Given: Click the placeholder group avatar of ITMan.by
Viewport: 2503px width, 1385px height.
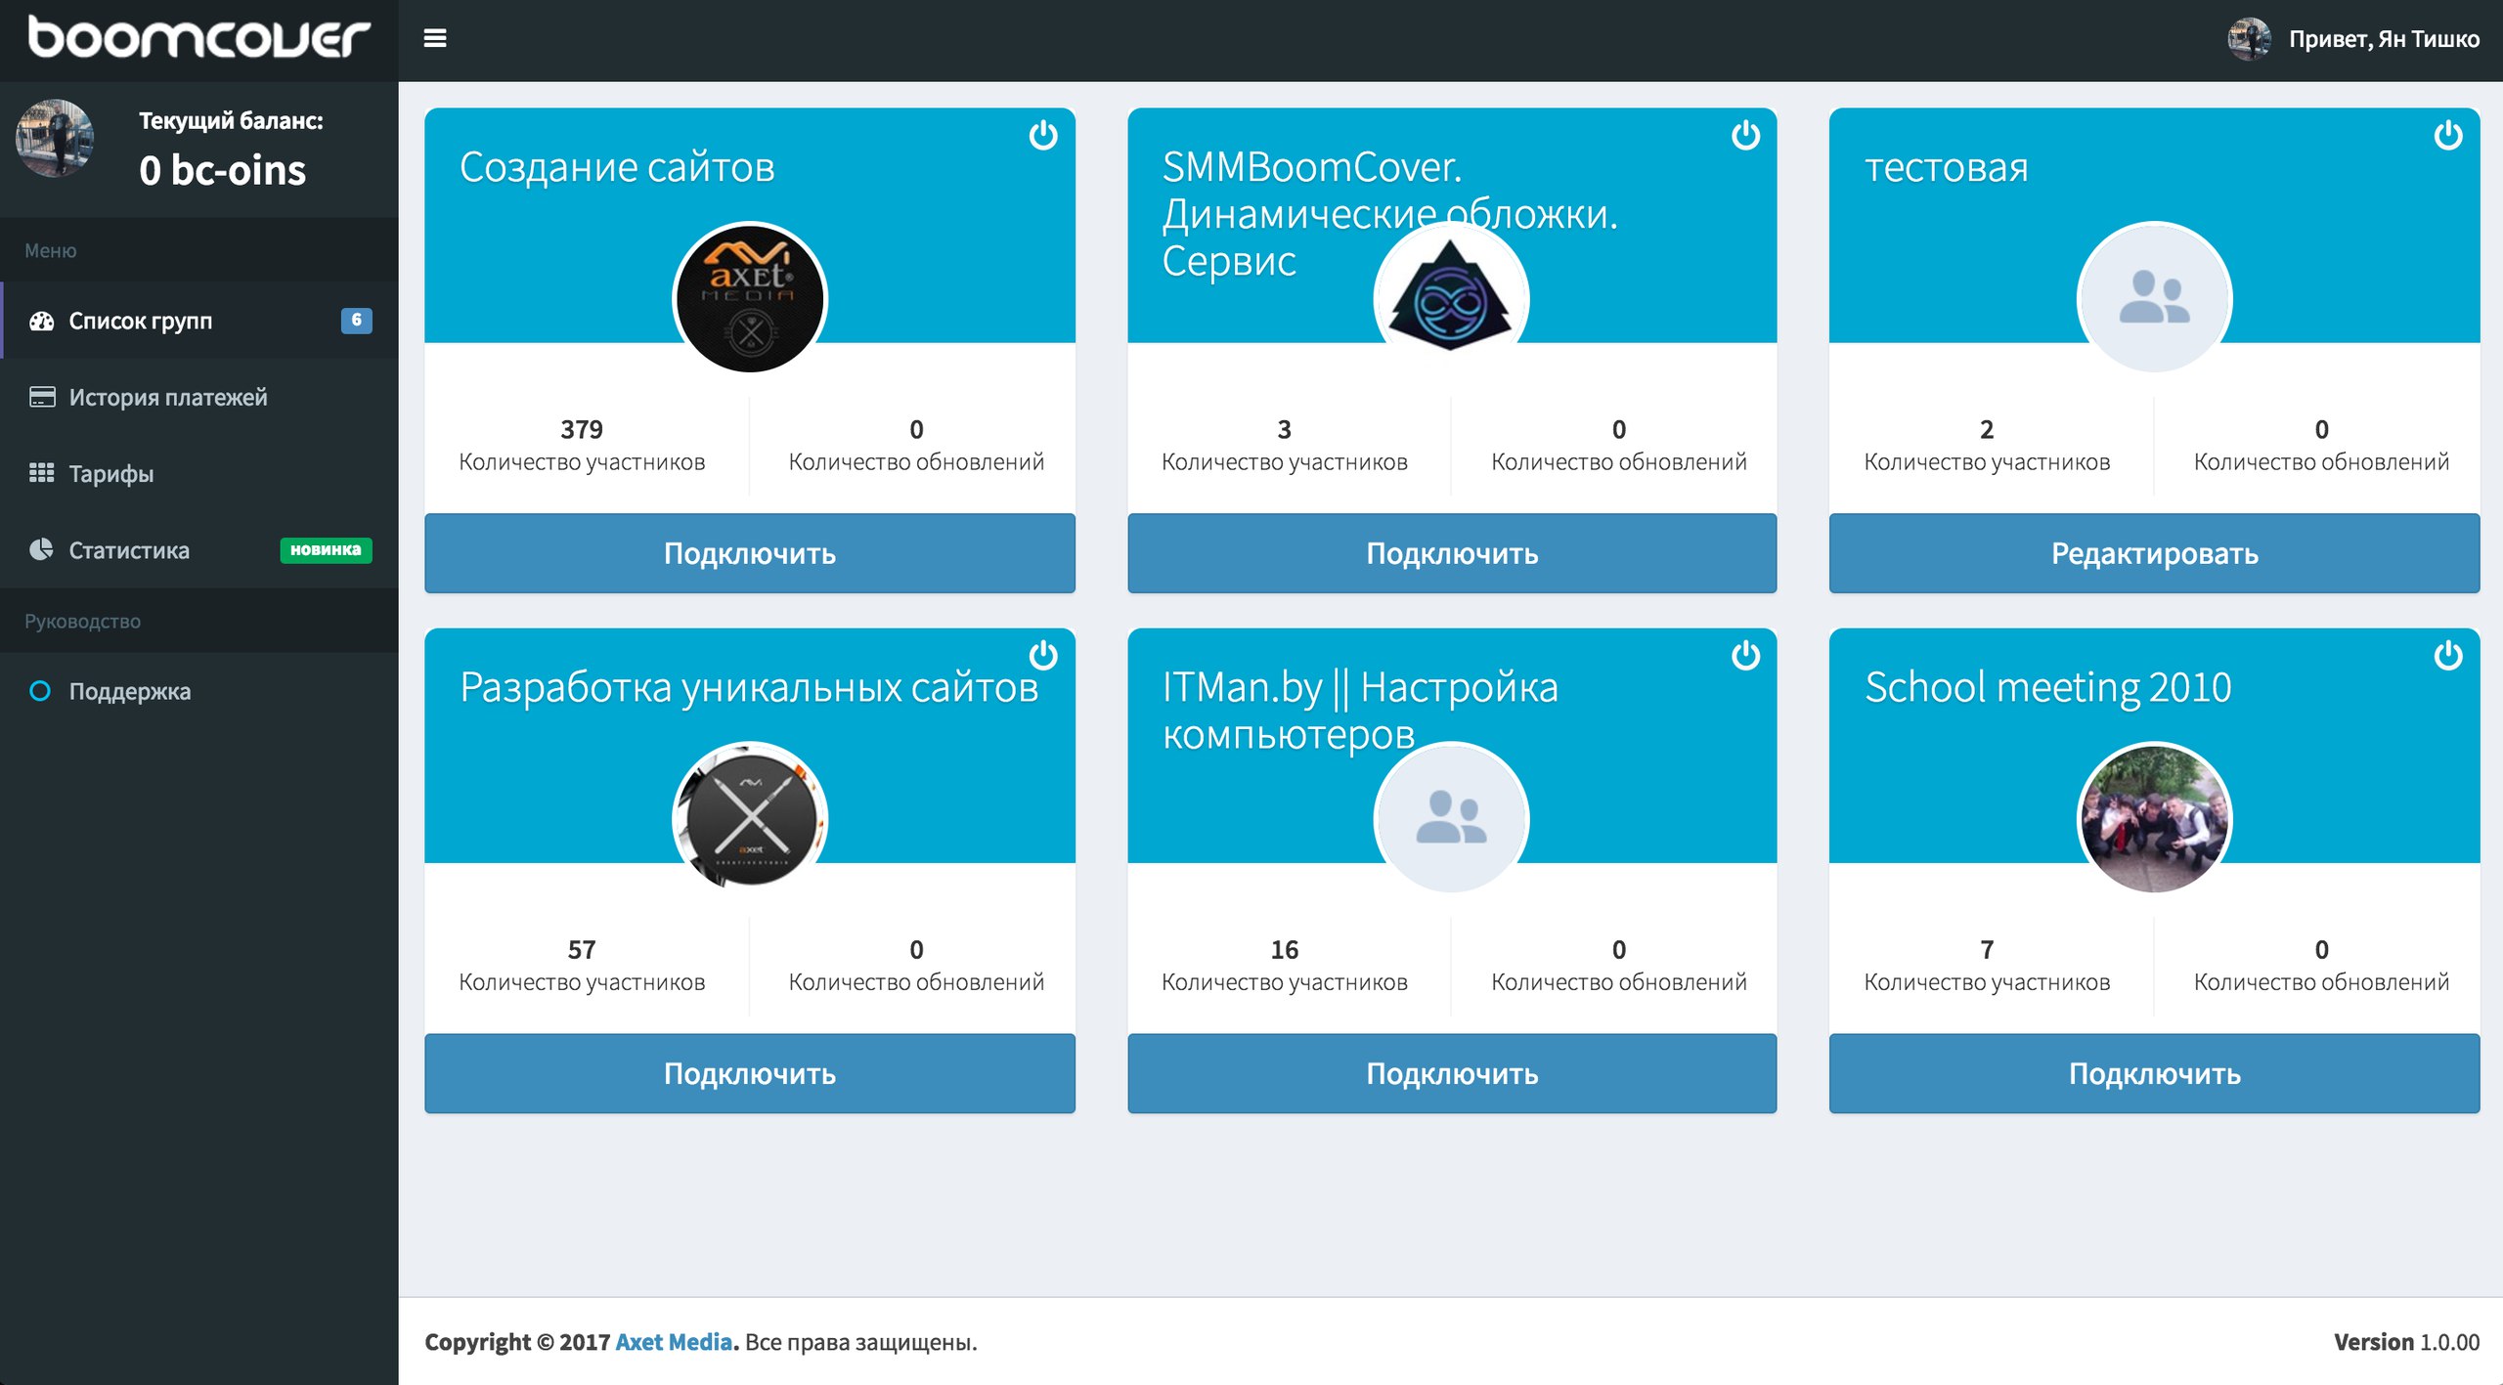Looking at the screenshot, I should (x=1451, y=818).
